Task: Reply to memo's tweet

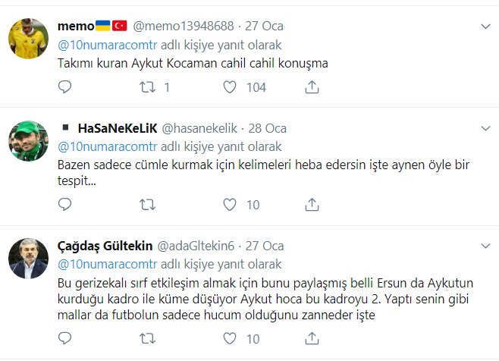Action: (x=65, y=88)
